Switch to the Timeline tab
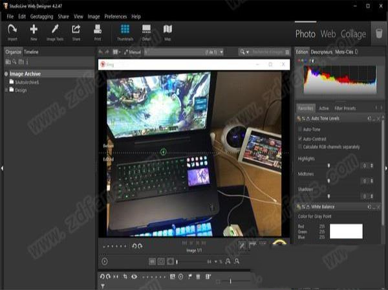 31,51
